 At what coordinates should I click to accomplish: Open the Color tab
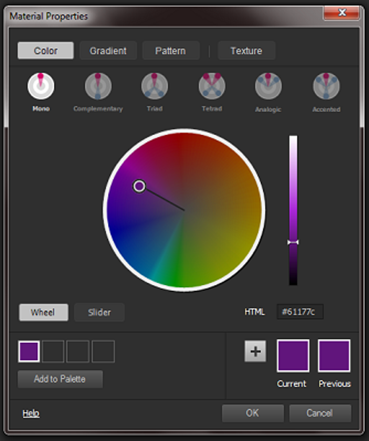(46, 51)
